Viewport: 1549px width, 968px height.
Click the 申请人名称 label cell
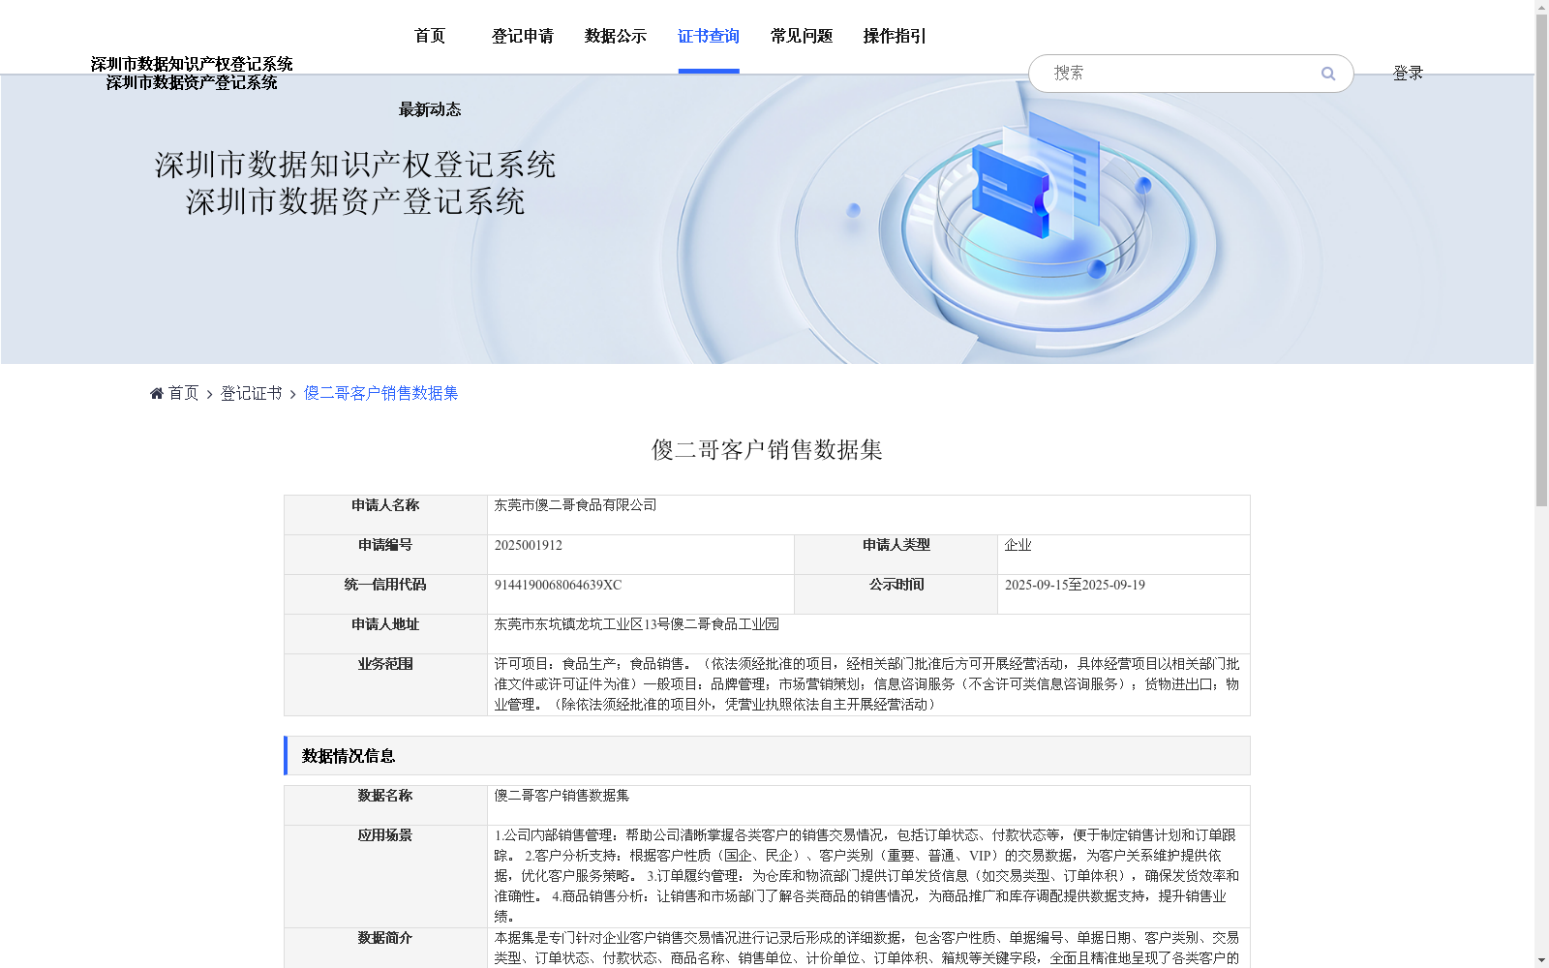(385, 515)
